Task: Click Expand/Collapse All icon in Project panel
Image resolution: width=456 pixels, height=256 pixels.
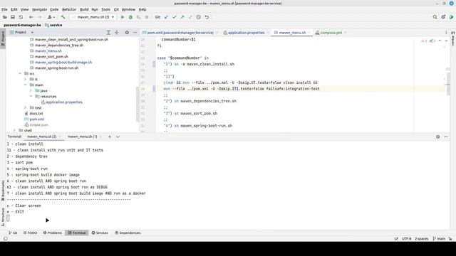Action: [x=117, y=33]
